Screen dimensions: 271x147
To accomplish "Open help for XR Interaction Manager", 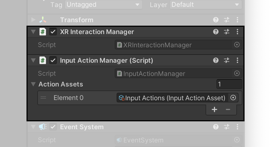I will (216, 32).
